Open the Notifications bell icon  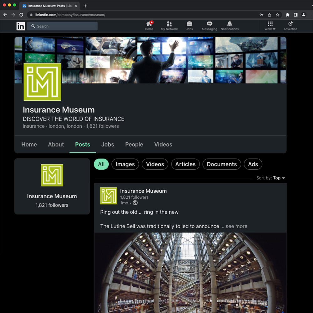[229, 24]
